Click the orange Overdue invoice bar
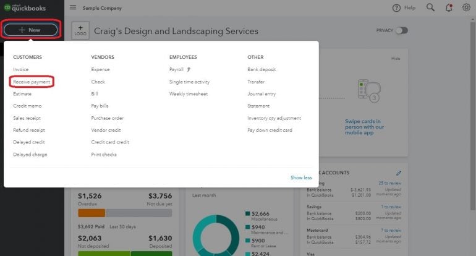The image size is (476, 256). point(91,213)
